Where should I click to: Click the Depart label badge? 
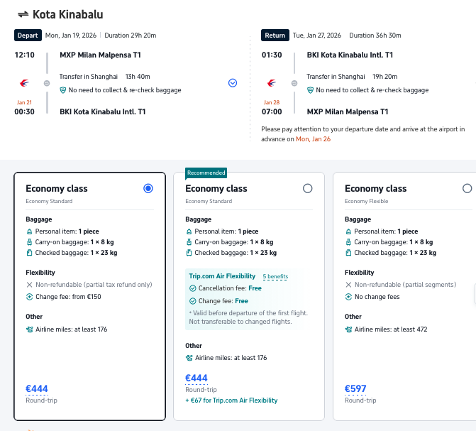[x=28, y=36]
